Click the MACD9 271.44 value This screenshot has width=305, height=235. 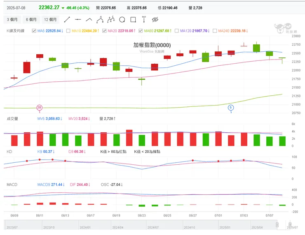point(51,184)
